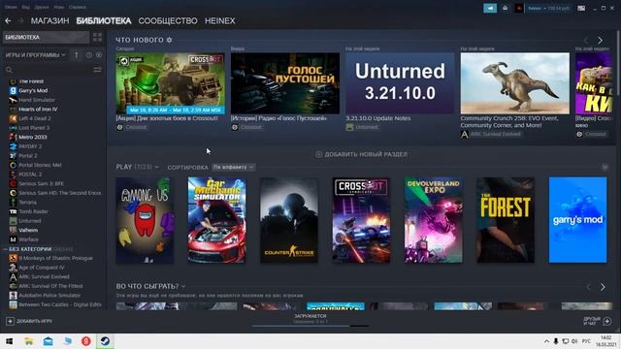
Task: Open СООБЩЕСТВО tab
Action: click(x=168, y=20)
